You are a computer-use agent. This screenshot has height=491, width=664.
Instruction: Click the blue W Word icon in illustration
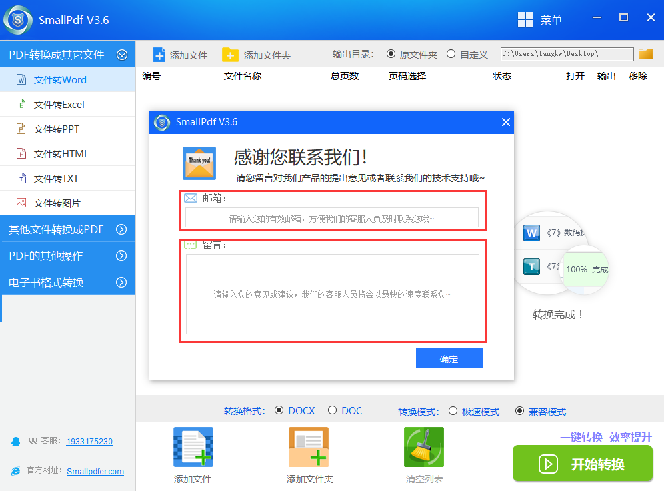[531, 233]
